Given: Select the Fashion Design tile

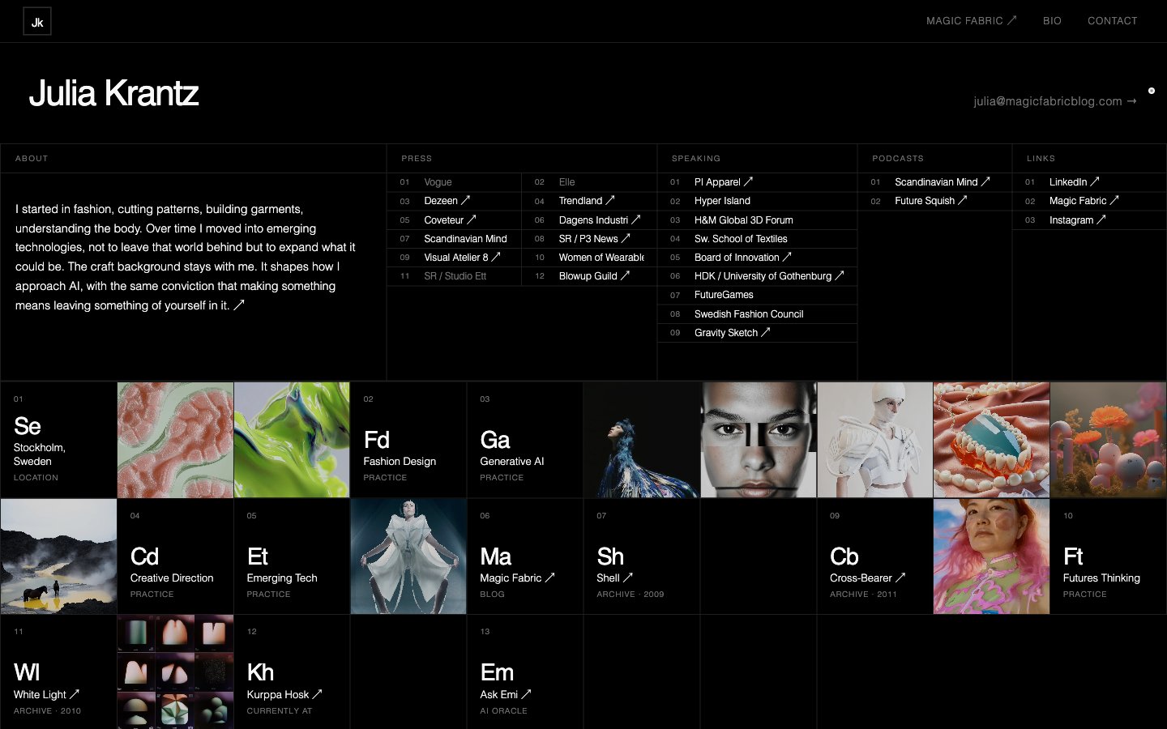Looking at the screenshot, I should click(x=408, y=440).
